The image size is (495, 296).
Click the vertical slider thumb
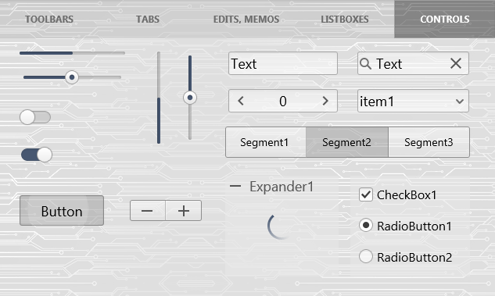tap(190, 98)
